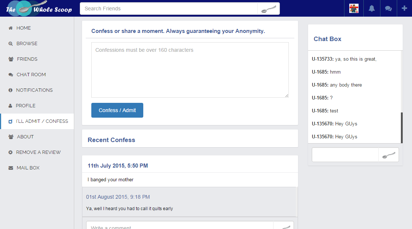This screenshot has height=229, width=412.
Task: Select PROFILE in the sidebar
Action: pos(26,106)
